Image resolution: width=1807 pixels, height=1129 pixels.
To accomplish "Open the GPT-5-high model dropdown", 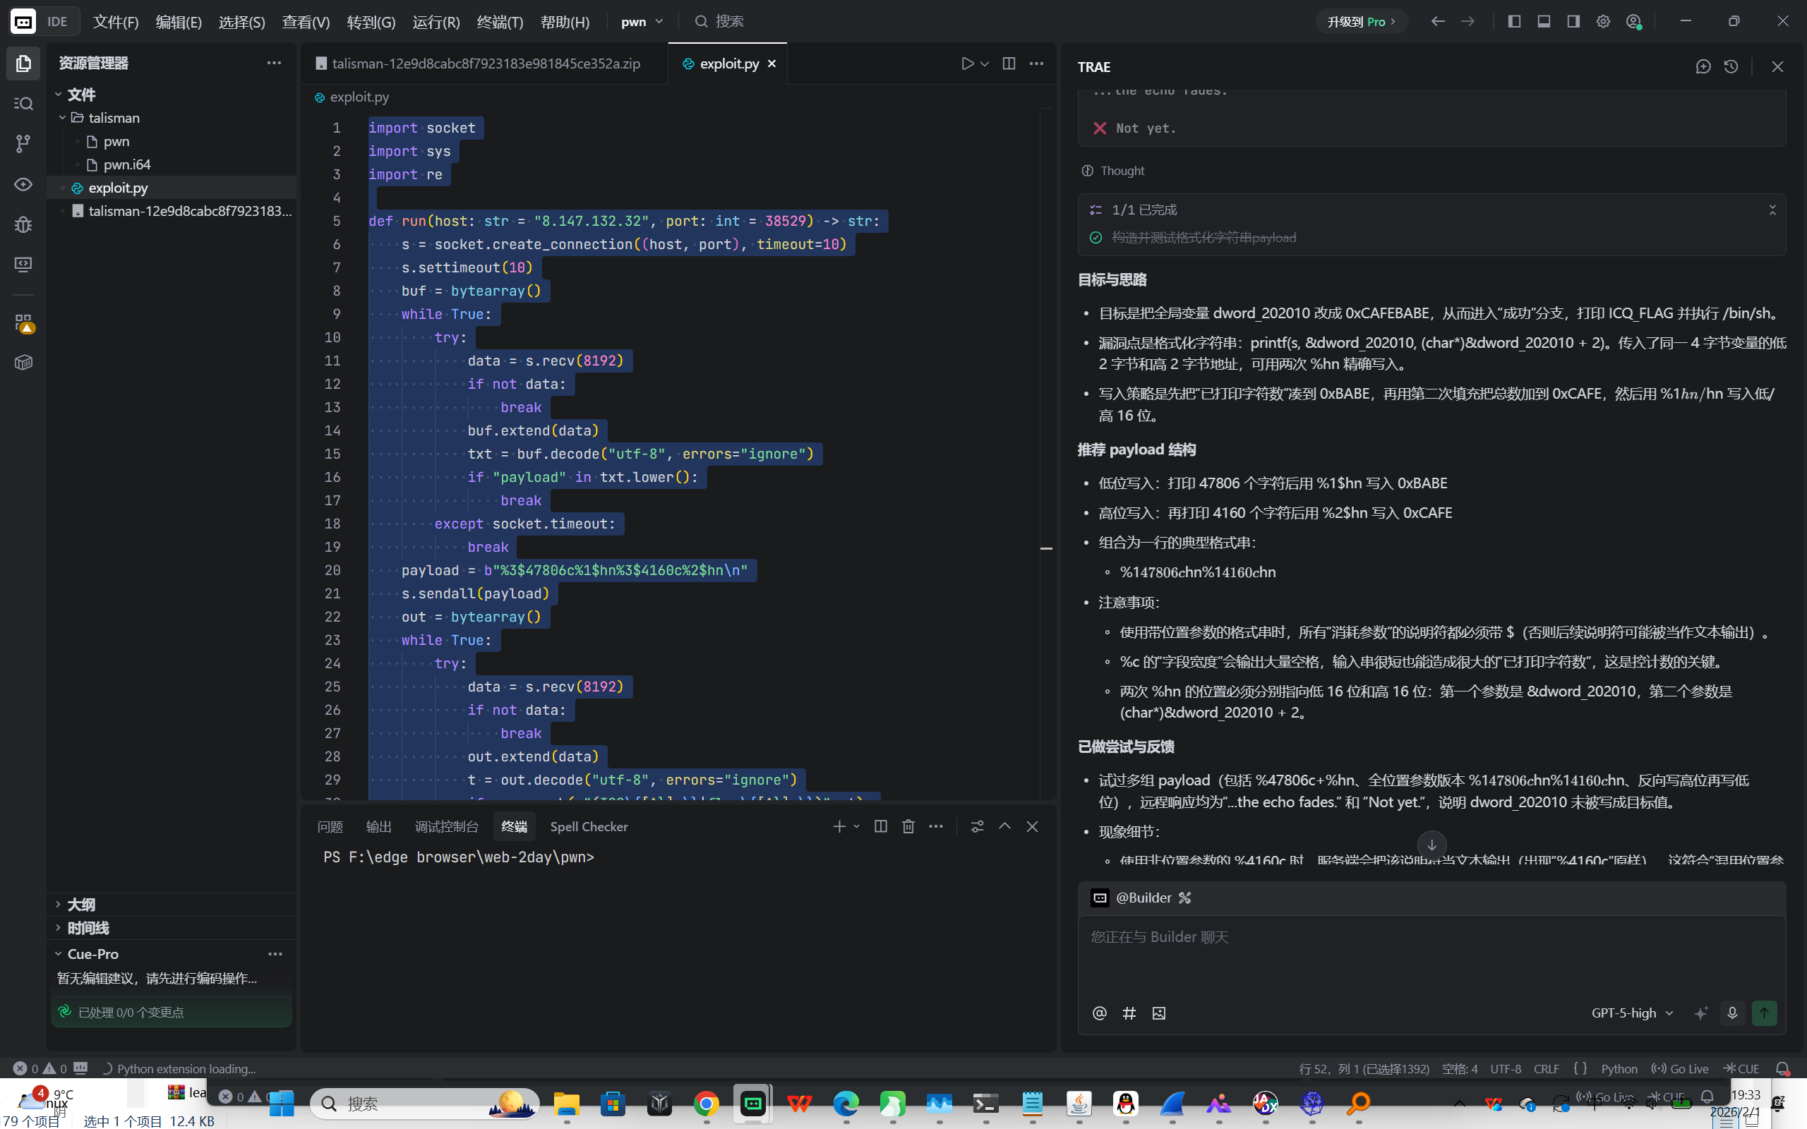I will (1631, 1013).
